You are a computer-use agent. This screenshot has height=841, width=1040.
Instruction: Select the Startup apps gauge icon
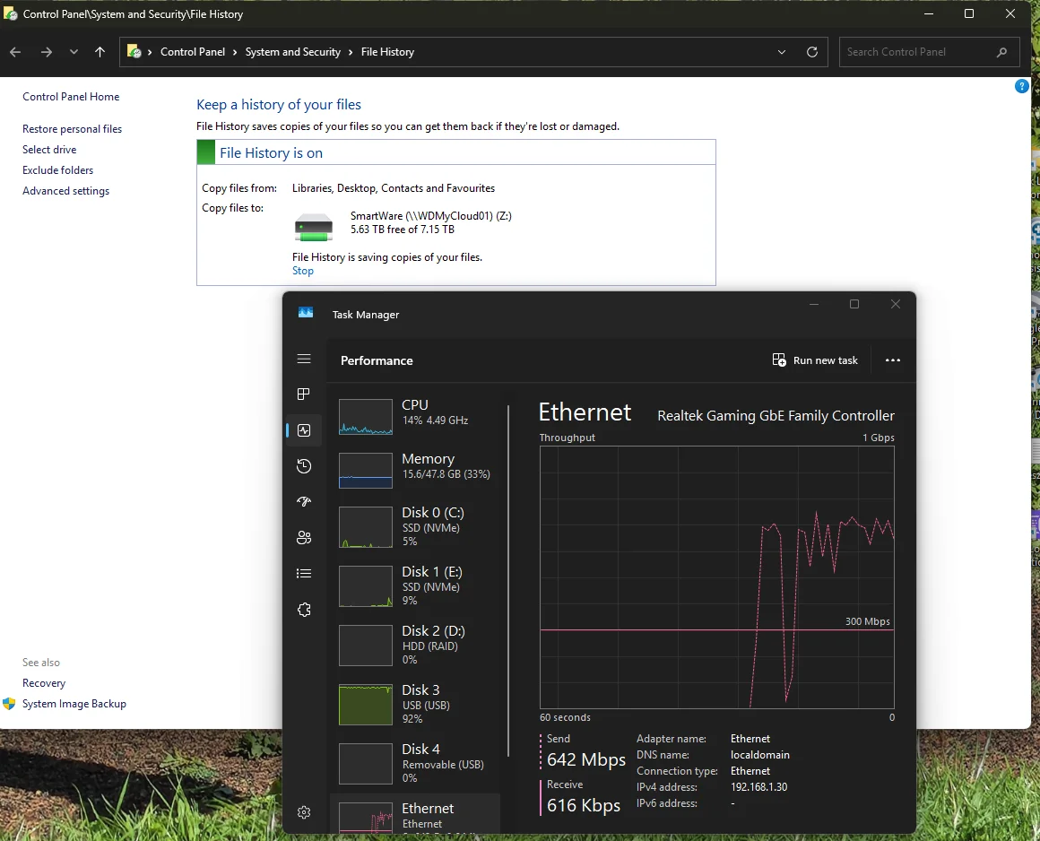click(x=304, y=502)
